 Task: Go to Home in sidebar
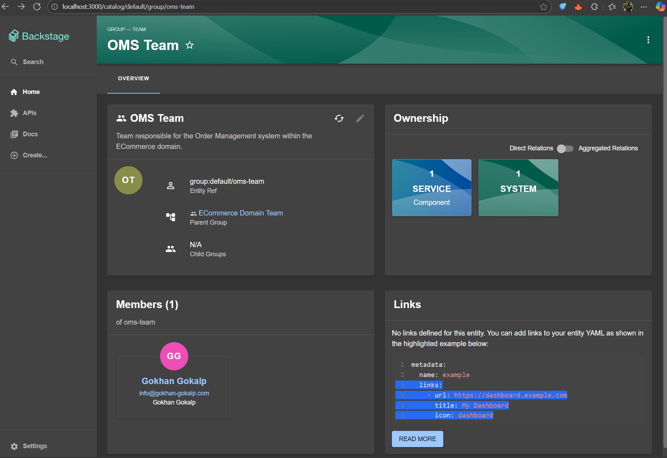pos(25,92)
